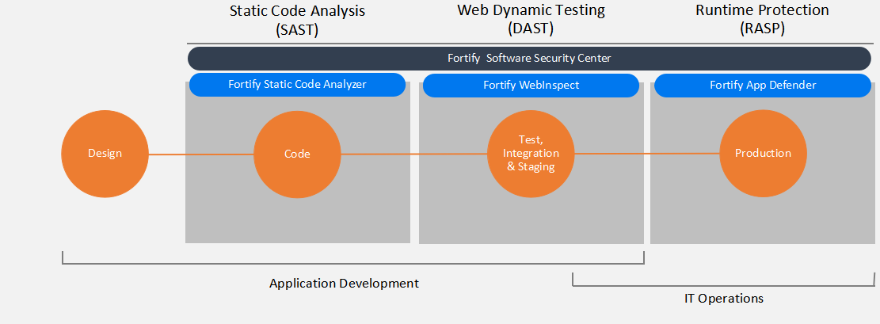The height and width of the screenshot is (324, 880).
Task: Select the Fortify WebInspect pill
Action: pos(531,86)
